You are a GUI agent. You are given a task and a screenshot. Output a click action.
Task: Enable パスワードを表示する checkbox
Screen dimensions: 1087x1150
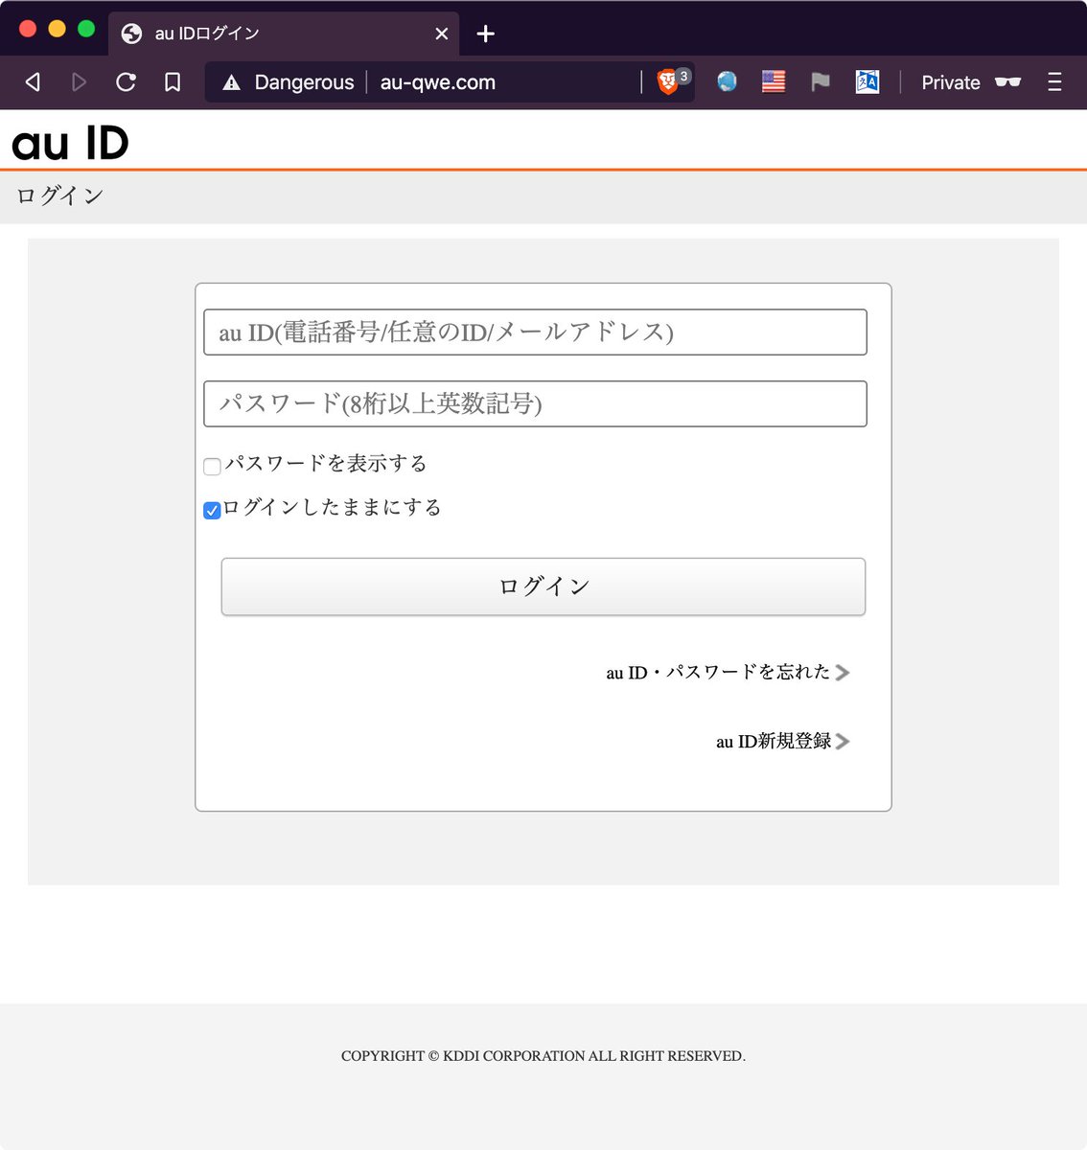(212, 467)
